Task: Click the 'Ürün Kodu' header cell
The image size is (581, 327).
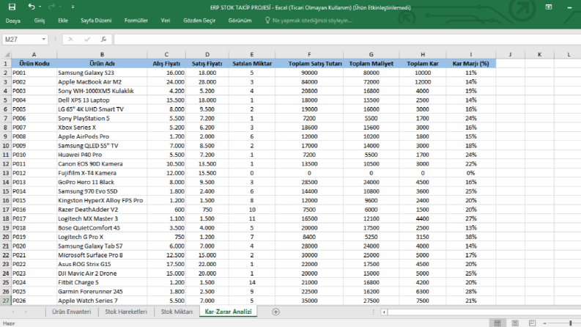Action: pyautogui.click(x=34, y=64)
